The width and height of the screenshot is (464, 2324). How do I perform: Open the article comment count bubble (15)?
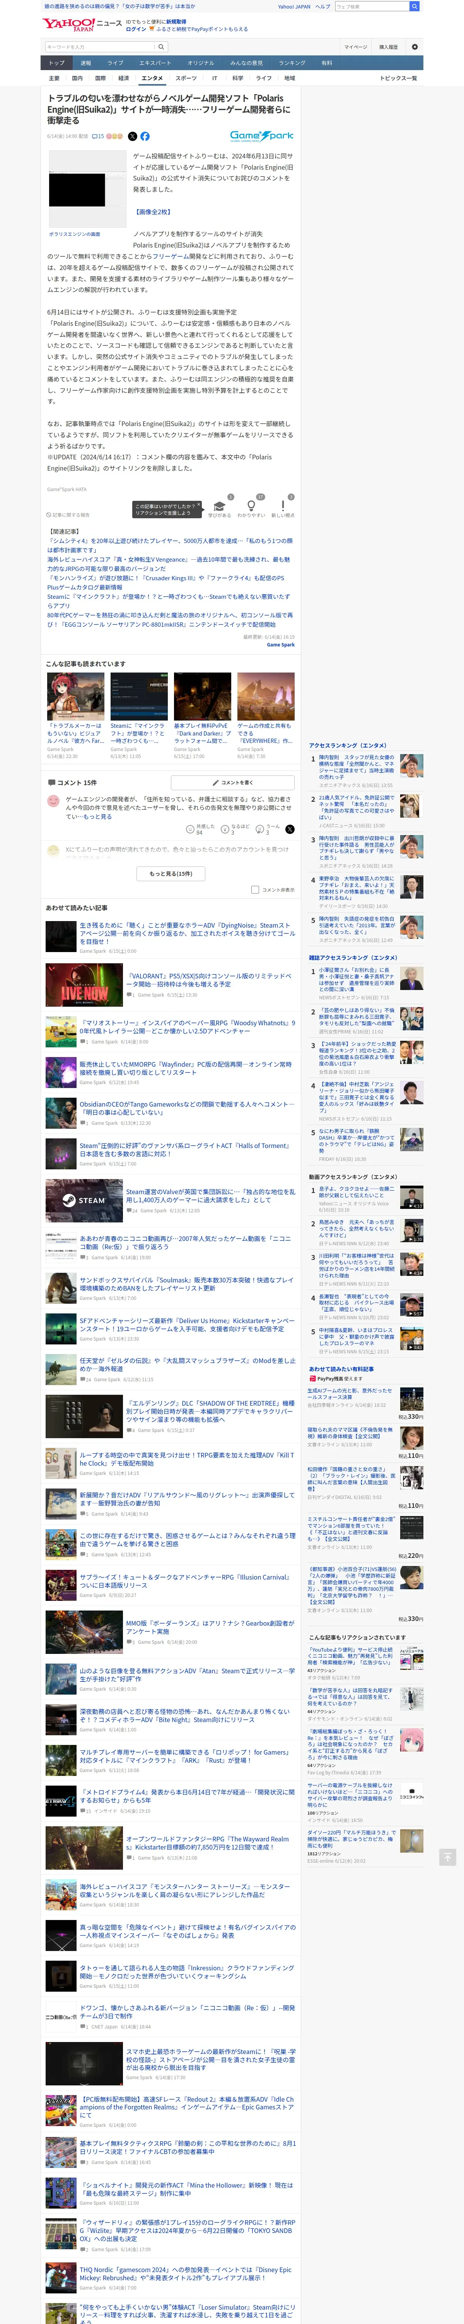(98, 136)
